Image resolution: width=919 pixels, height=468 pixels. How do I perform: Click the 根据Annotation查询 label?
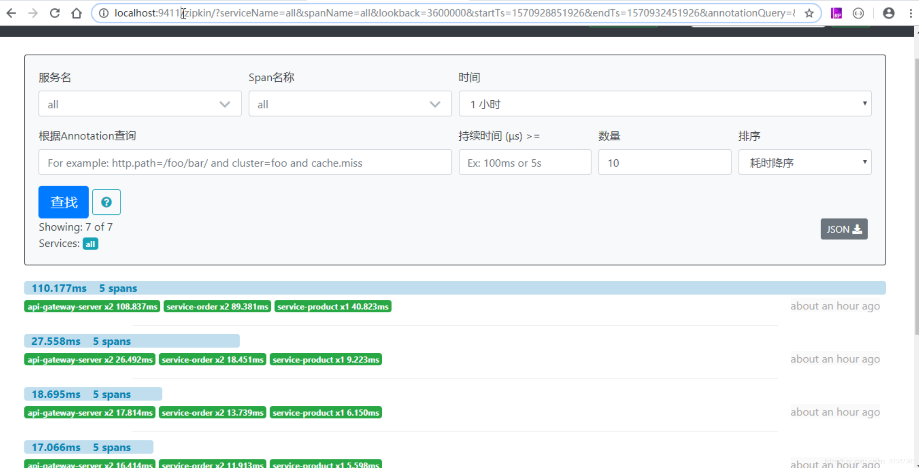click(x=87, y=136)
